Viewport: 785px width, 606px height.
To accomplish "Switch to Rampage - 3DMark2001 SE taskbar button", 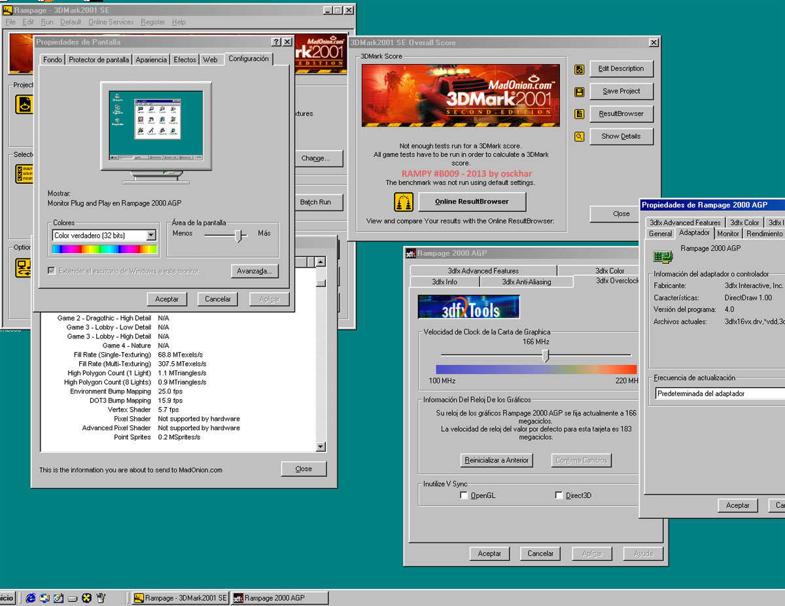I will [x=179, y=598].
